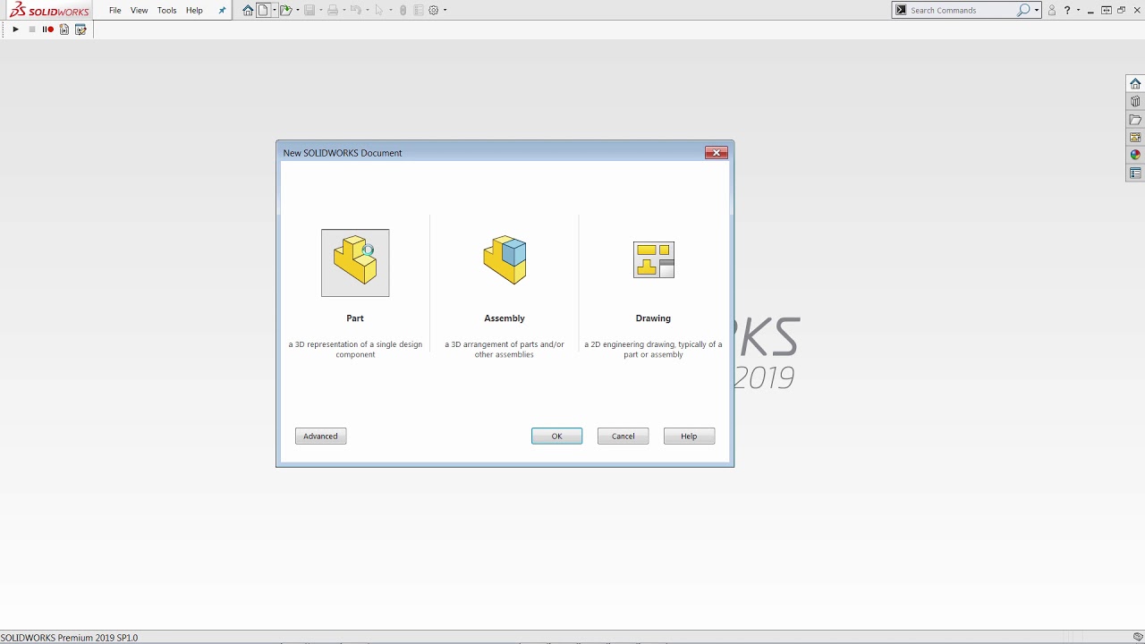
Task: Select the Drawing document type icon
Action: point(653,259)
